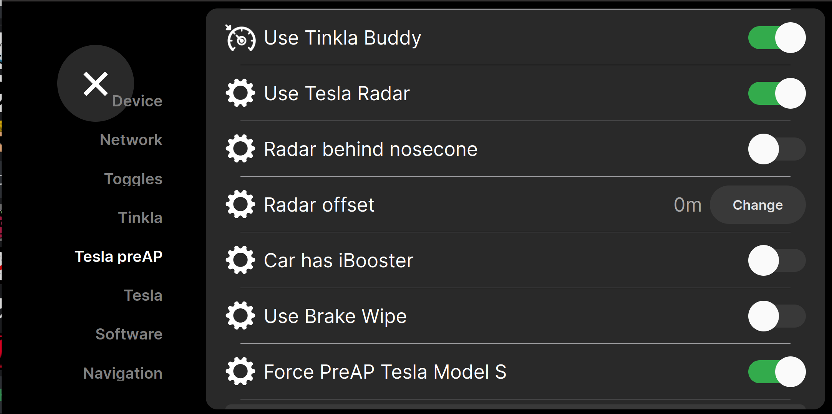The image size is (832, 414).
Task: Switch to the Toggles section
Action: 133,179
